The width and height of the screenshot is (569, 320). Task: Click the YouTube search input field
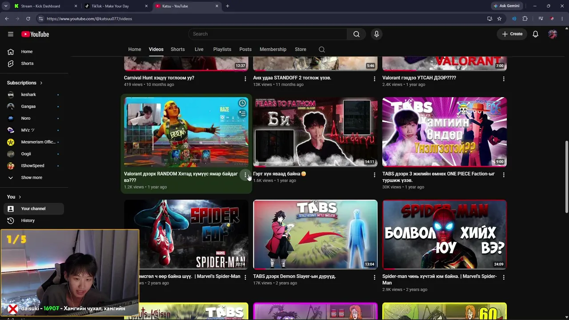(x=268, y=34)
